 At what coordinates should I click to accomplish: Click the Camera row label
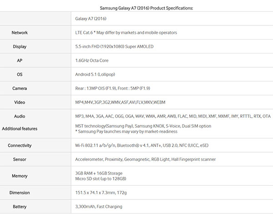point(20,88)
